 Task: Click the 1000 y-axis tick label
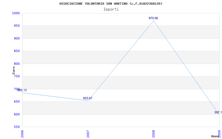pyautogui.click(x=16, y=13)
